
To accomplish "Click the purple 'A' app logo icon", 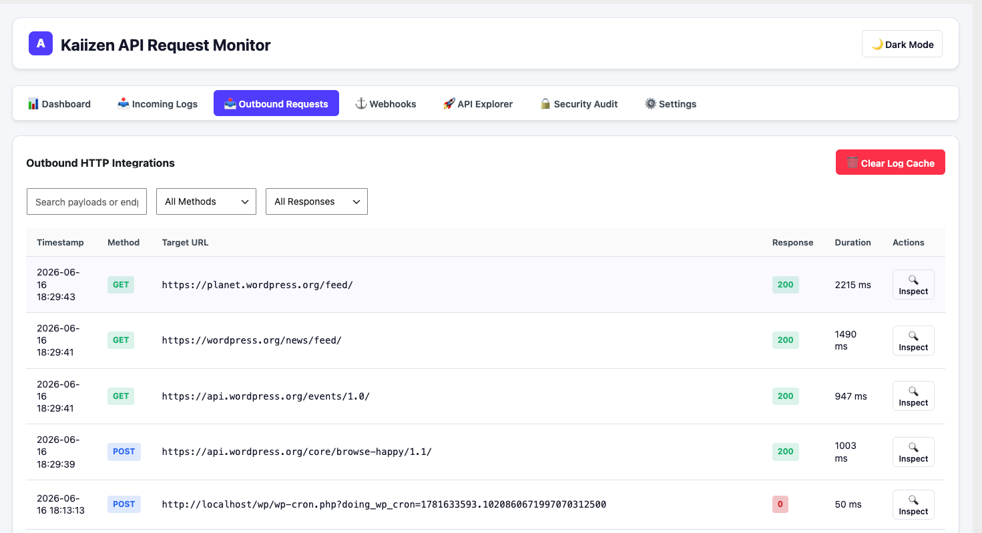I will coord(41,43).
